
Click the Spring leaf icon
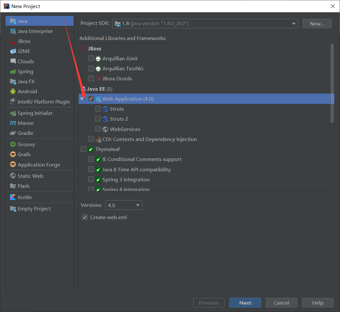pos(13,71)
